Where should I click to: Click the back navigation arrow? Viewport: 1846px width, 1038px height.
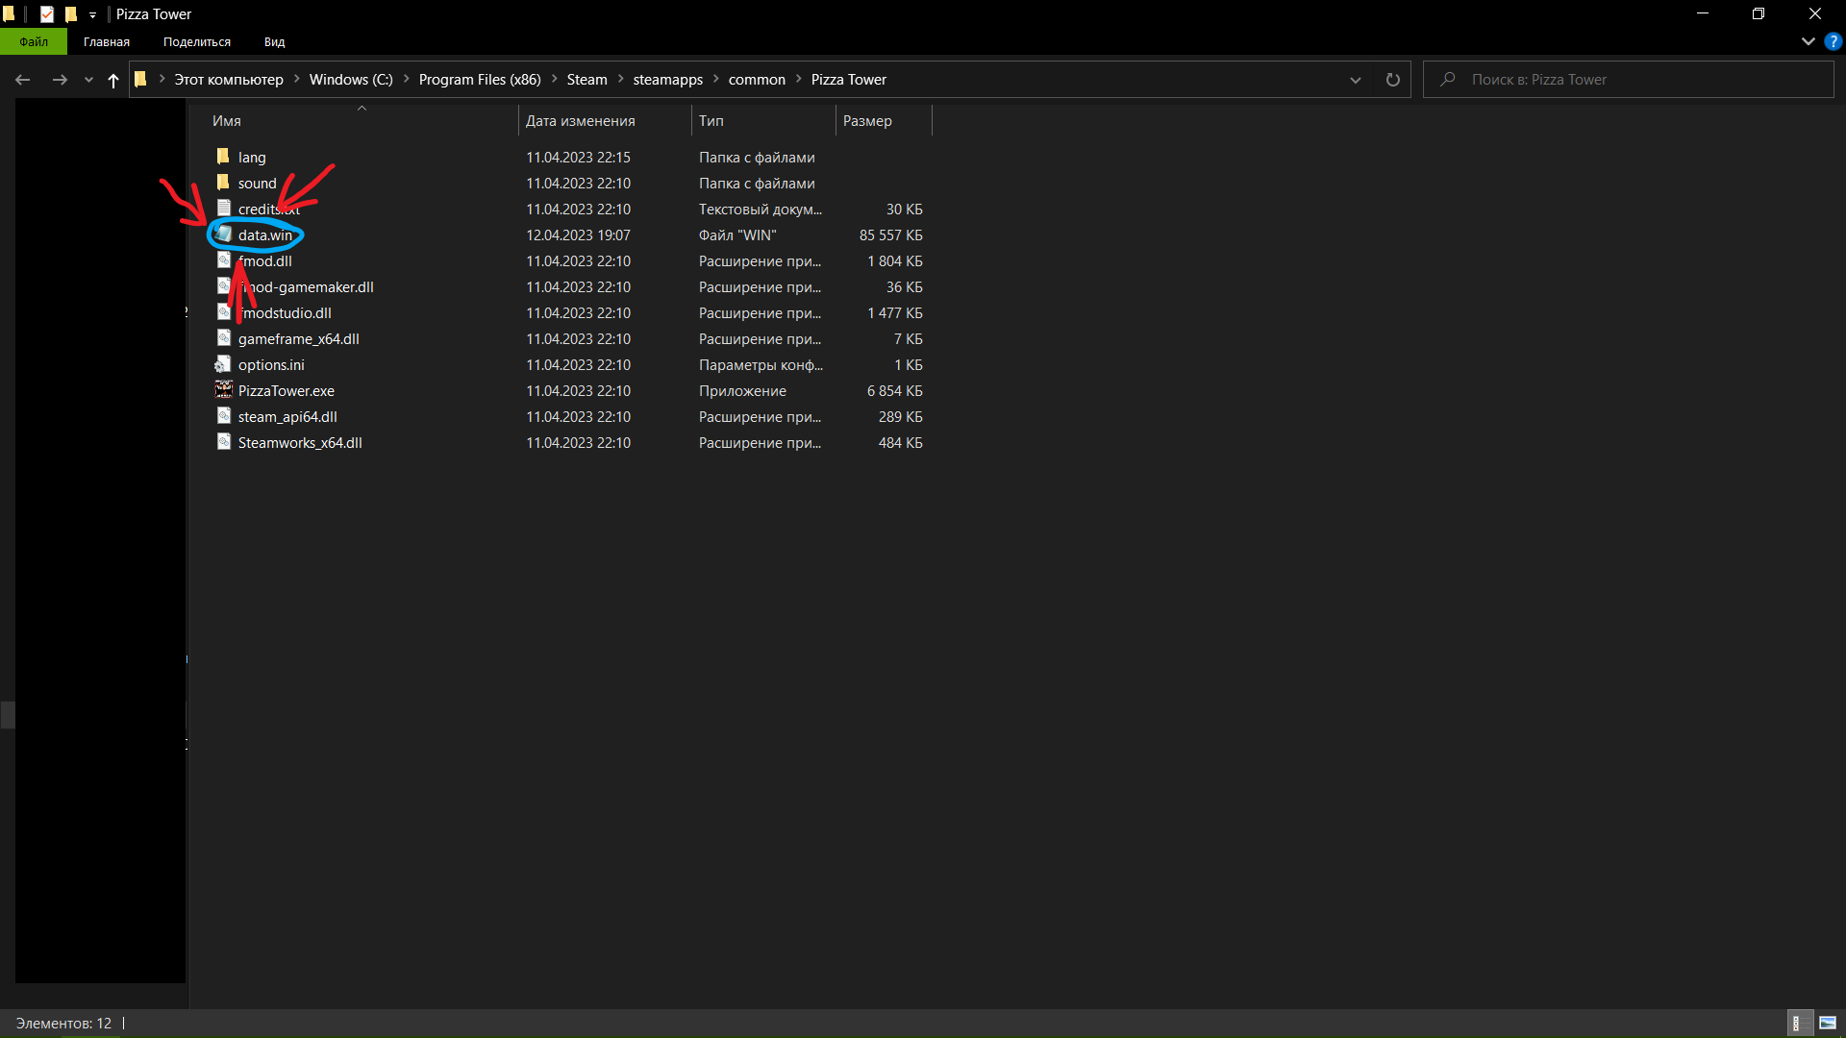[23, 80]
